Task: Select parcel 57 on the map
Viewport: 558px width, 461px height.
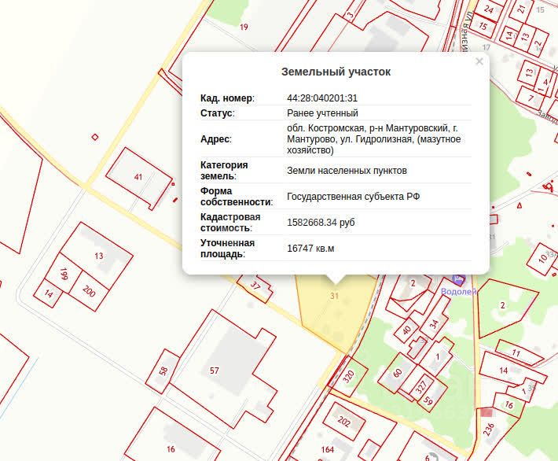Action: [x=214, y=369]
